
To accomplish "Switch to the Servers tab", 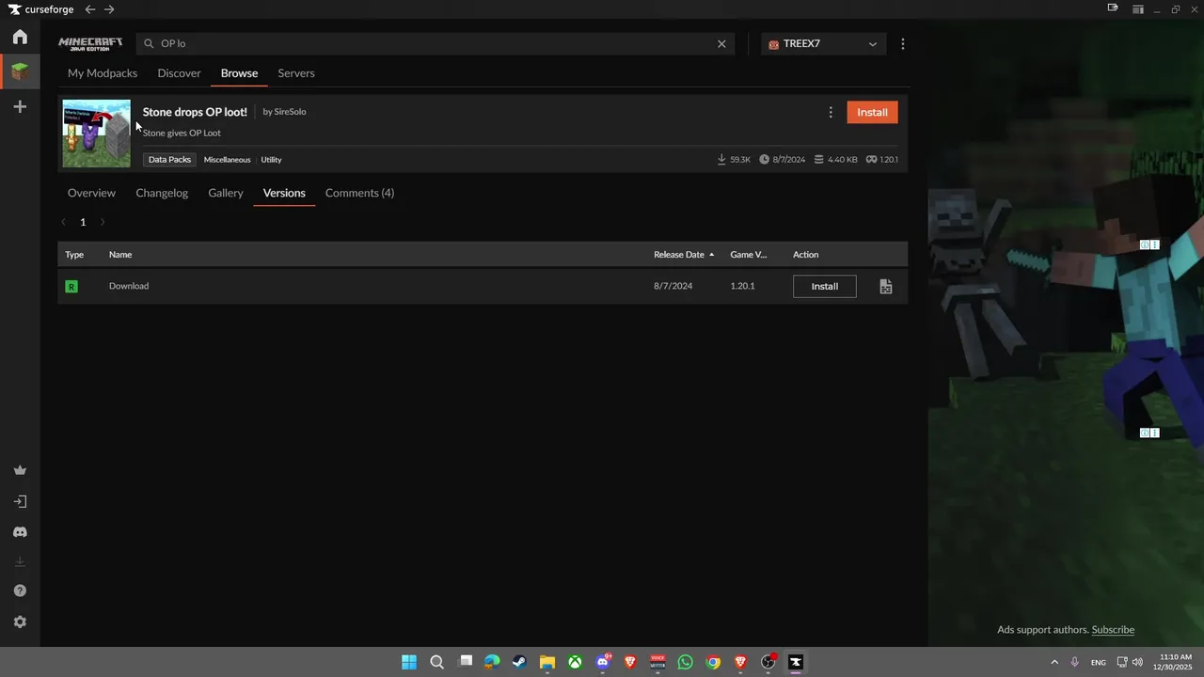I will (x=296, y=73).
